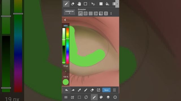Select the filled square fill tool
This screenshot has height=101, width=181.
101,4
